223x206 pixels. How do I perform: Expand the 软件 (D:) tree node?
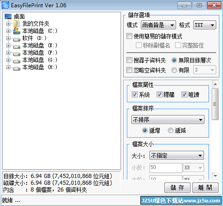tap(8, 38)
